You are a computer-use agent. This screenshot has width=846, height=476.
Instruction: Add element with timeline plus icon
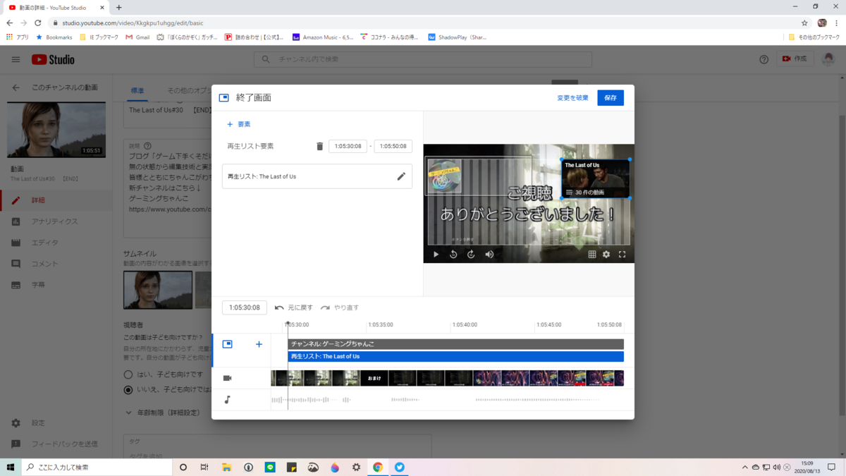[259, 344]
